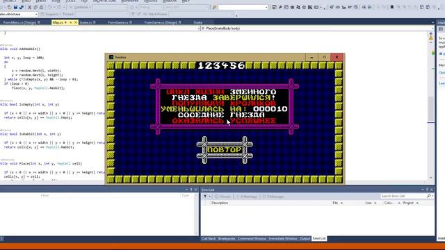Click the IsRabbit(int x, int y) method signature

[40, 134]
